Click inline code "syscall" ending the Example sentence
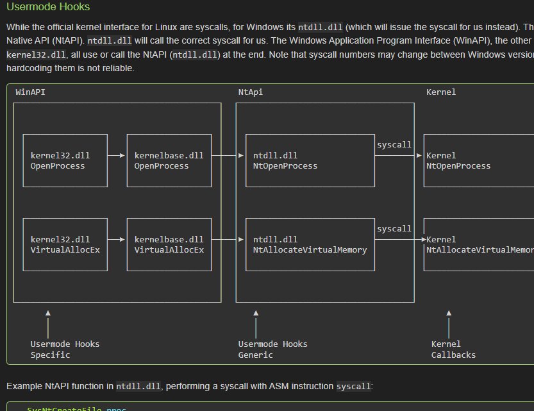The height and width of the screenshot is (411, 534). 353,387
